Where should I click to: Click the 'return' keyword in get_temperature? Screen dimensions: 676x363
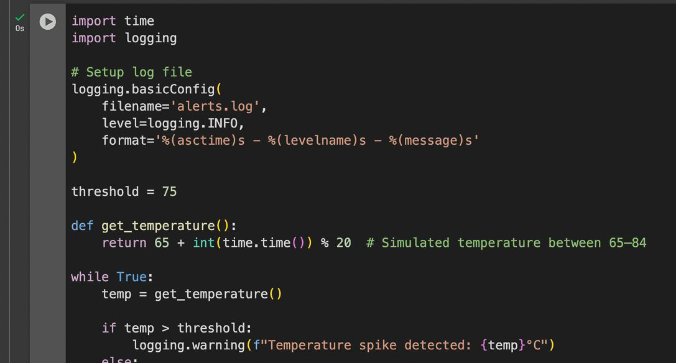(x=124, y=242)
